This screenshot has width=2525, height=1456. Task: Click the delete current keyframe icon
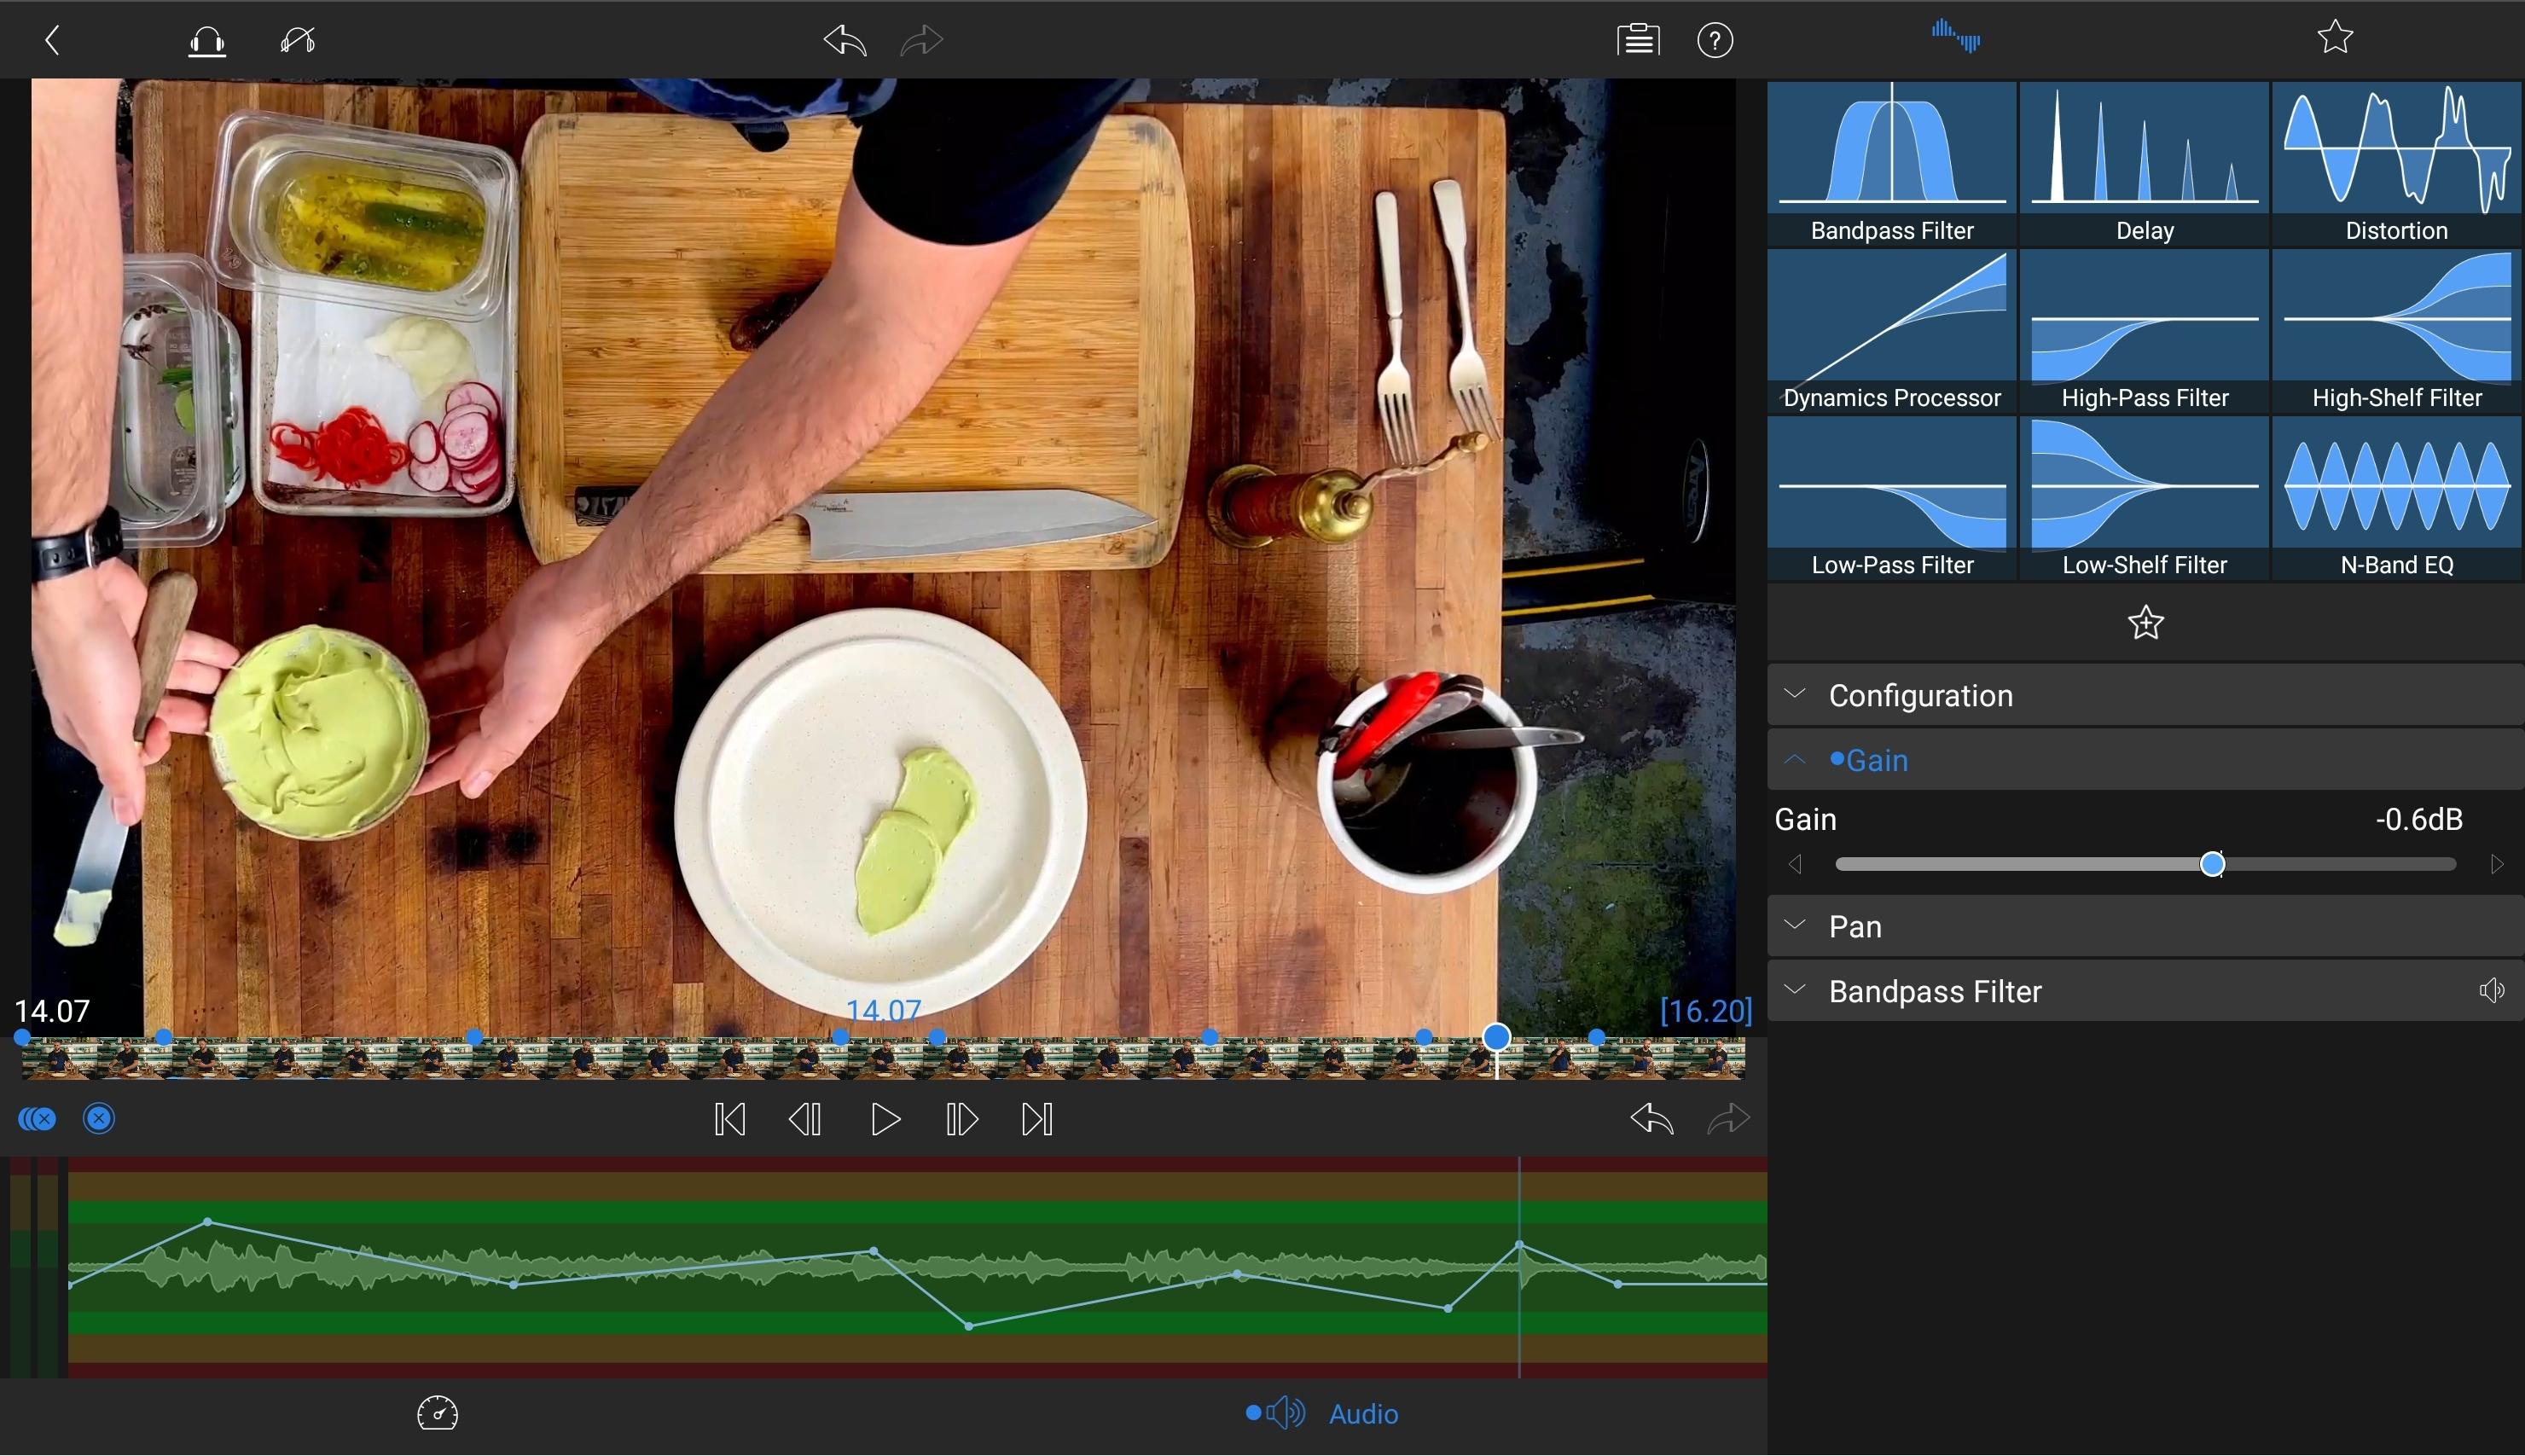point(99,1118)
